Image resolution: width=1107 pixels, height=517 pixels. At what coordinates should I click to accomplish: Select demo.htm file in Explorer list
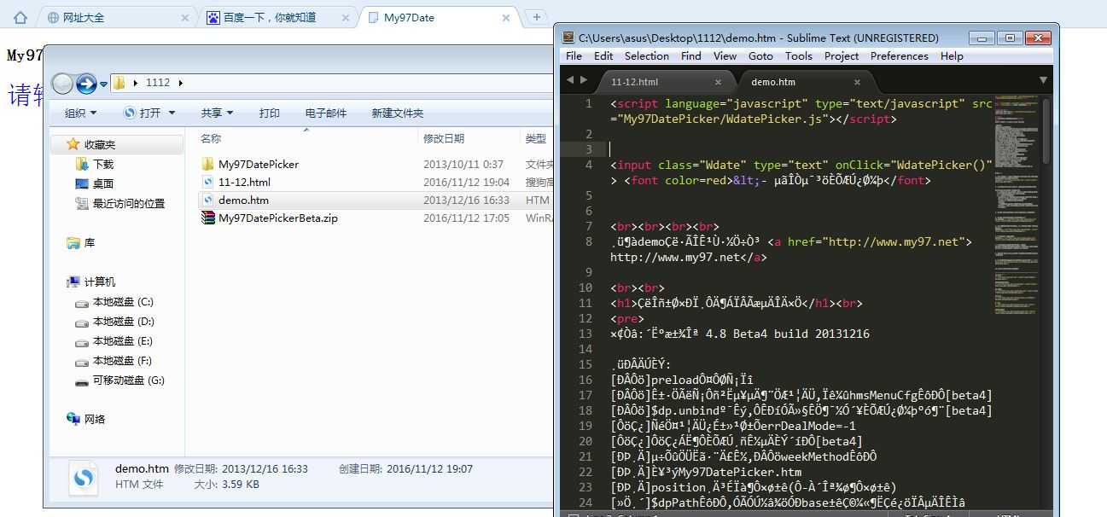coord(235,200)
